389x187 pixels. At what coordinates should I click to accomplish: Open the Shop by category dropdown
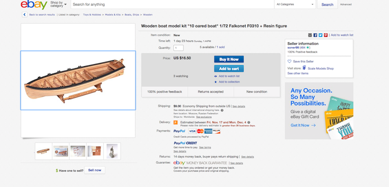(58, 4)
